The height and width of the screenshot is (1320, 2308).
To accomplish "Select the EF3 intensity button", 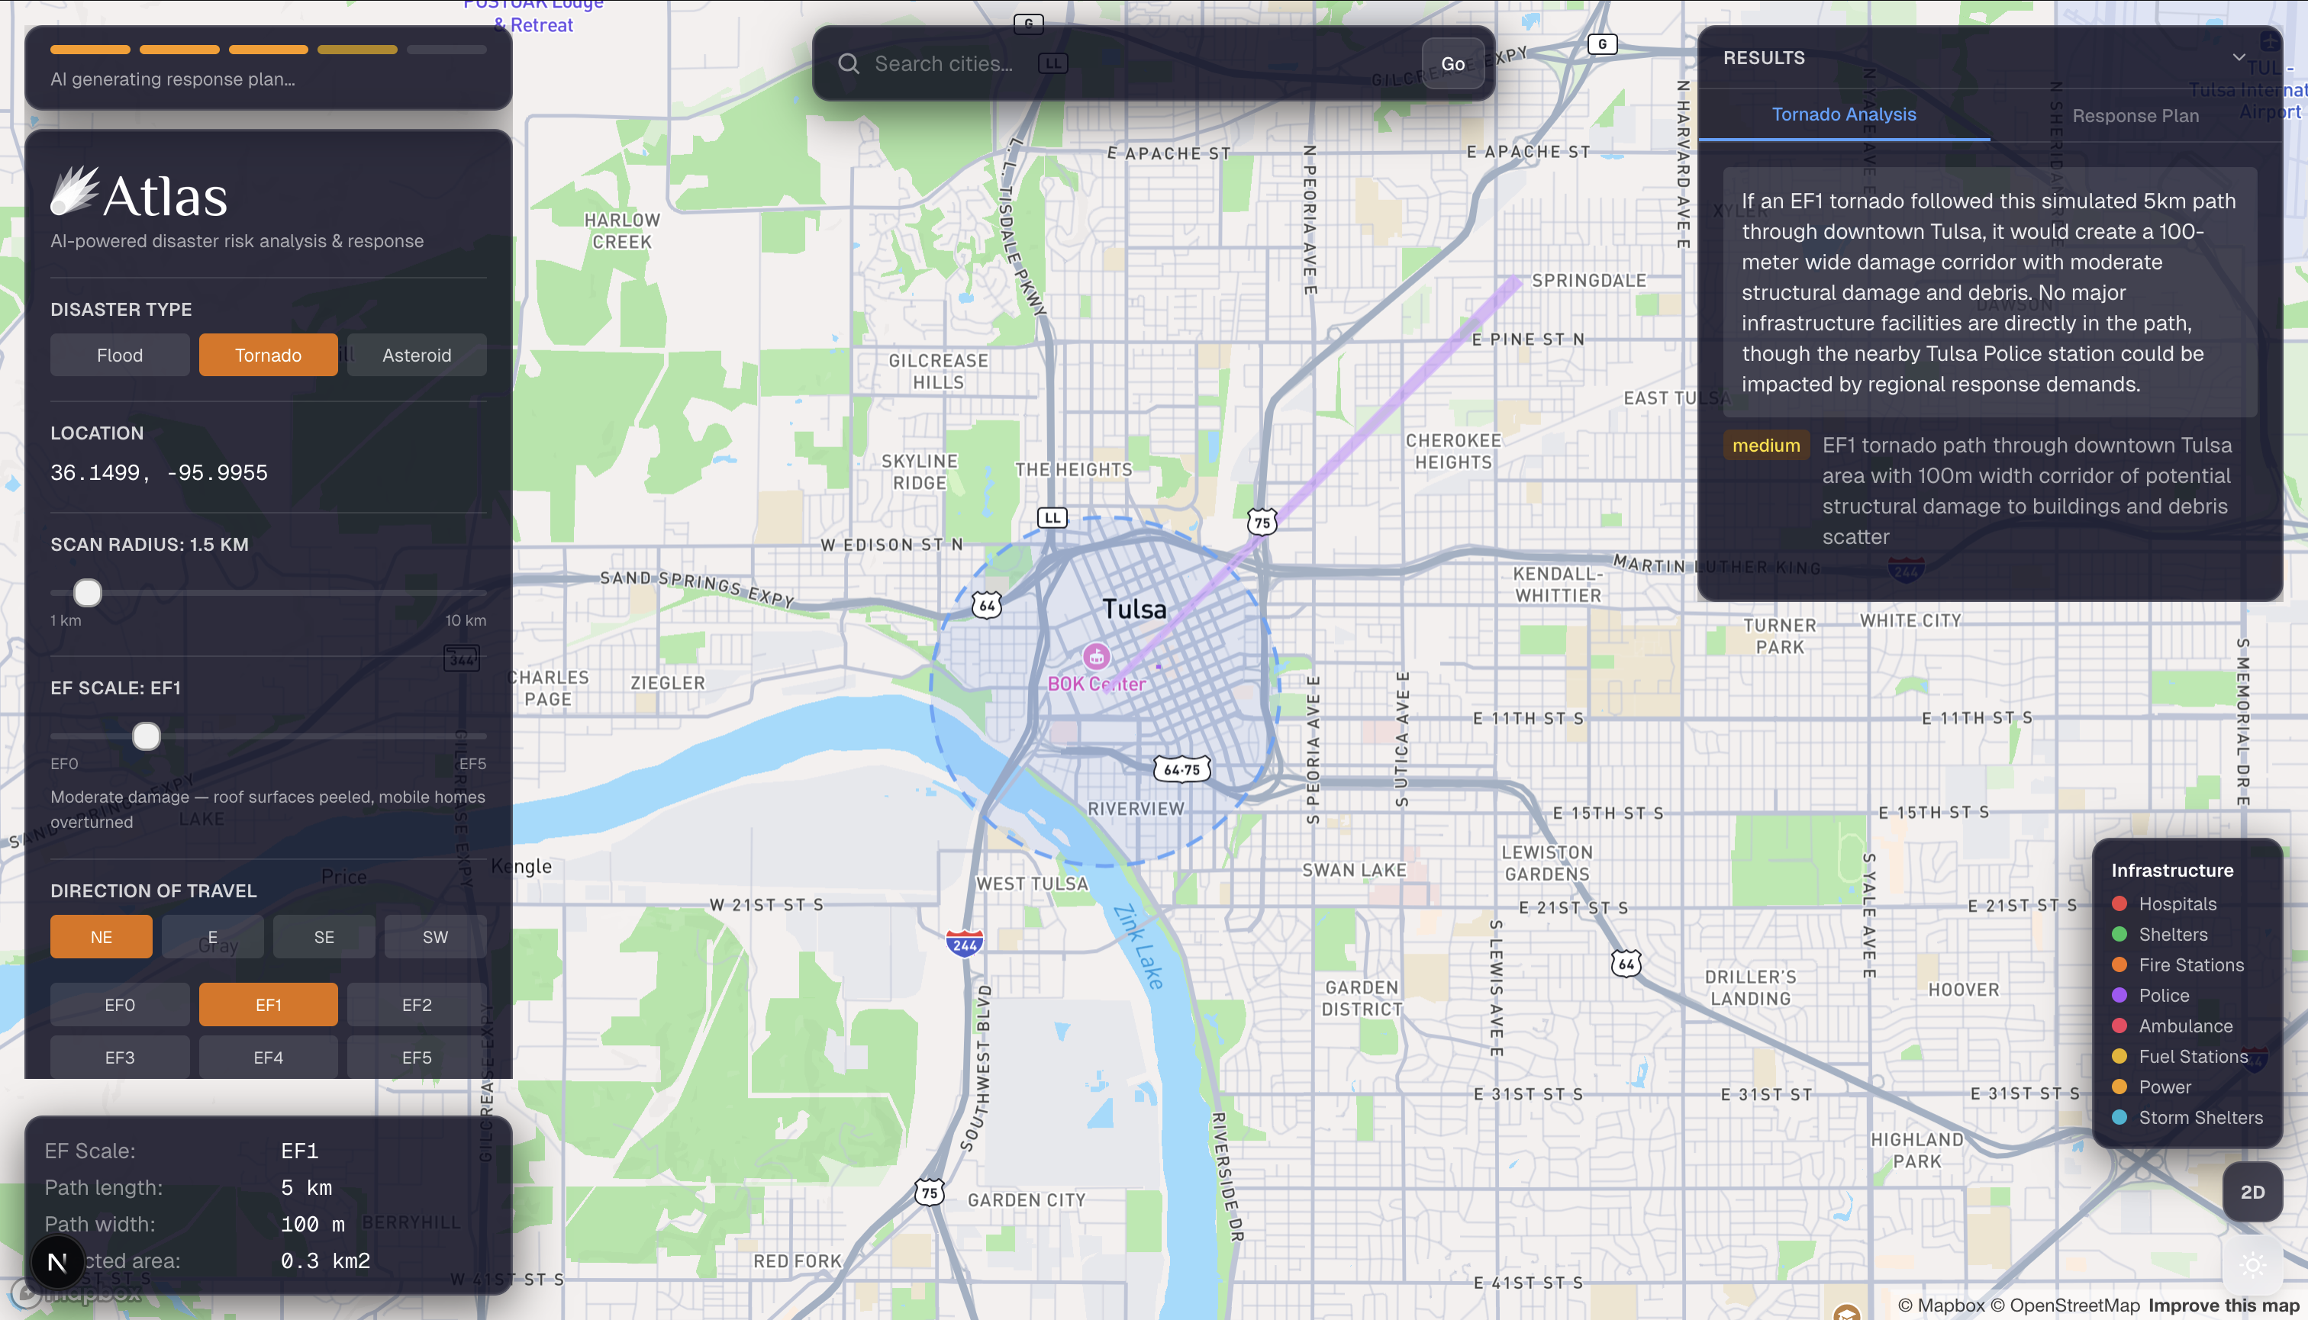I will (120, 1057).
